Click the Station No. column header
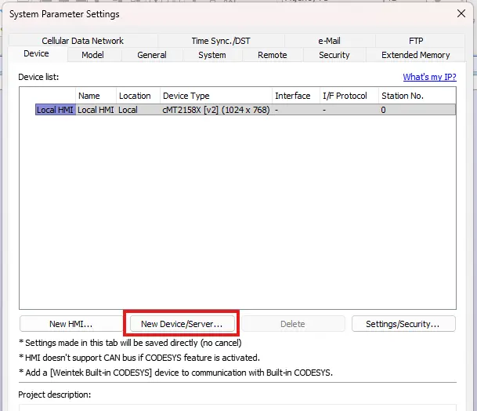The height and width of the screenshot is (411, 477). click(x=417, y=96)
